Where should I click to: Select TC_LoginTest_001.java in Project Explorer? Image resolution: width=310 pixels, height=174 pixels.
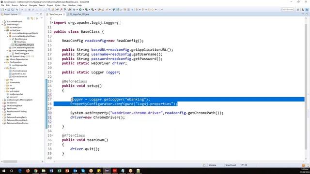pos(24,45)
